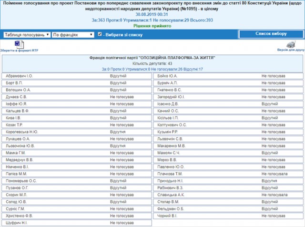
Task: Click 'Відсутня' status in Королевська Н.Ю. row
Action: 118,132
